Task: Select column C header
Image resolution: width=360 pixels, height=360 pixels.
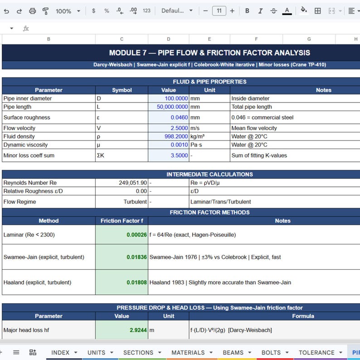Action: pyautogui.click(x=122, y=39)
